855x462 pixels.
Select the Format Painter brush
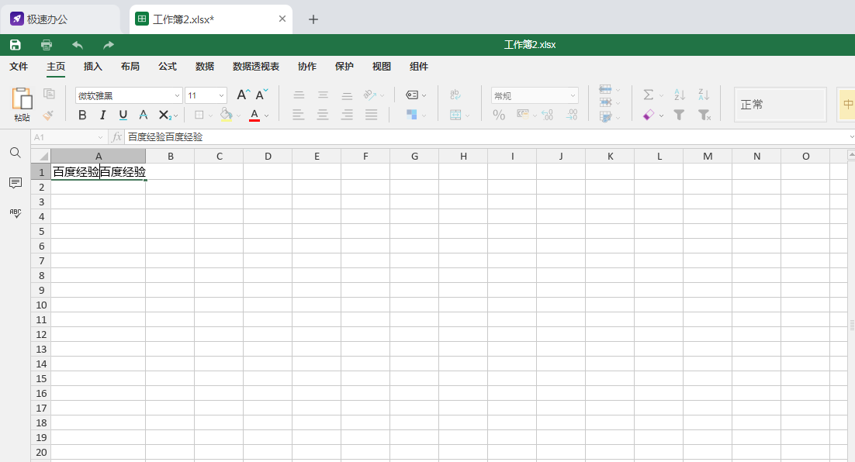point(48,115)
